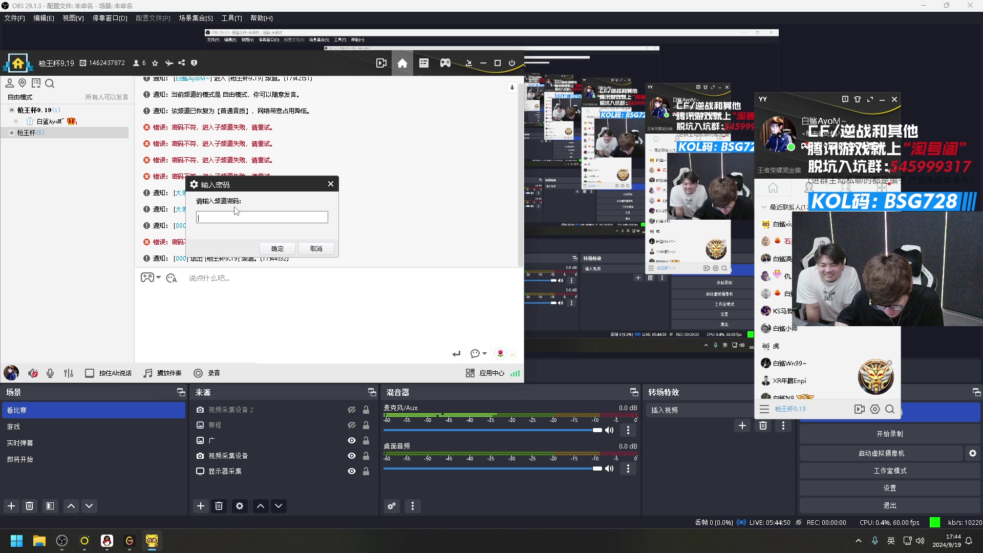Click the 录音 record button in YY
The height and width of the screenshot is (553, 983).
pyautogui.click(x=207, y=373)
